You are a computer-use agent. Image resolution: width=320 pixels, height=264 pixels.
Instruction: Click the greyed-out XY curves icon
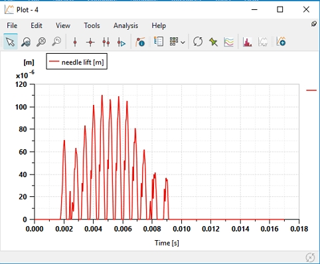(263, 42)
